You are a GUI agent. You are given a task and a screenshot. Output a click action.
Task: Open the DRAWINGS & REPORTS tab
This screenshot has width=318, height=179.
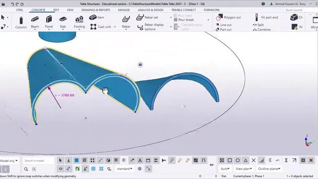95,10
